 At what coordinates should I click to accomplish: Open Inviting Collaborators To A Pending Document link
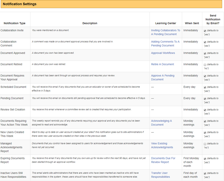166,32
